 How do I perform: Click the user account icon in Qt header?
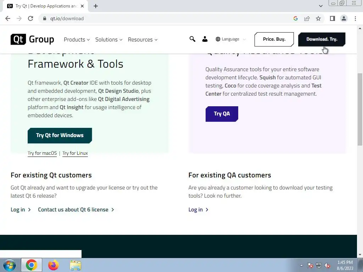click(x=205, y=39)
